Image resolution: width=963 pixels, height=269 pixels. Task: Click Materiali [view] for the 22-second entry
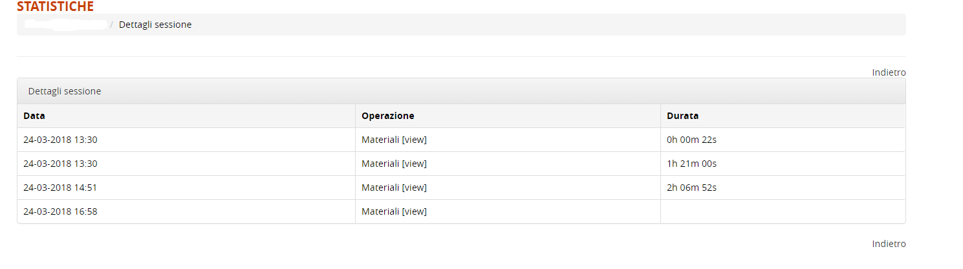pos(394,140)
